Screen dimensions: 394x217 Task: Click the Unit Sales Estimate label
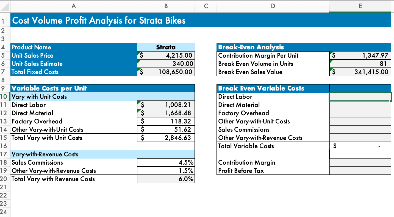[x=37, y=64]
